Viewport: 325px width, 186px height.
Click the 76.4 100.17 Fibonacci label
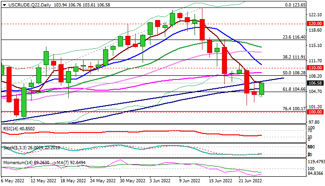294,108
